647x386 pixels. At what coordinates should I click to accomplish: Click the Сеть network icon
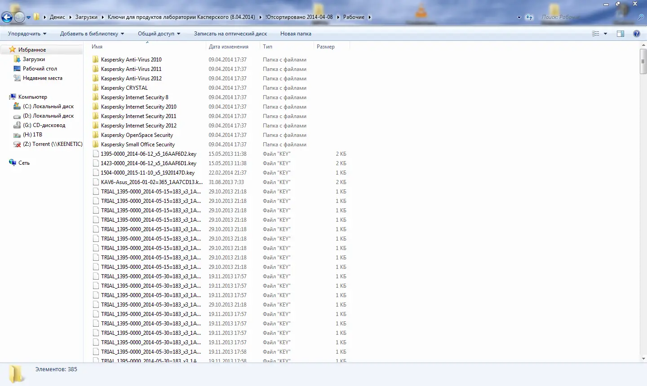click(13, 162)
